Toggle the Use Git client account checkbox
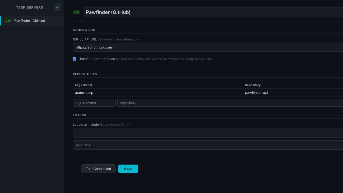343x193 pixels. (75, 59)
